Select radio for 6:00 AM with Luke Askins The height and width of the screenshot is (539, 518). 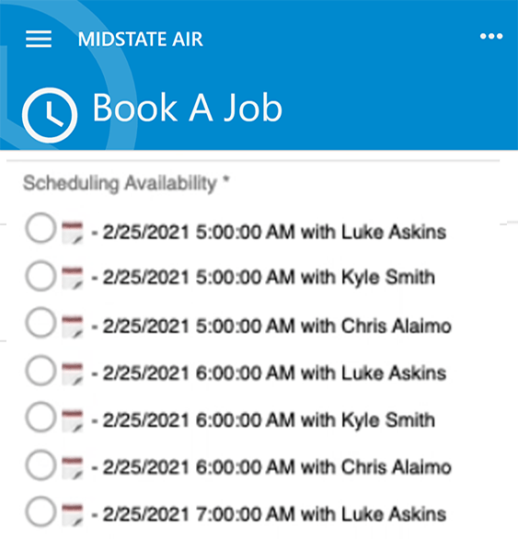(40, 371)
